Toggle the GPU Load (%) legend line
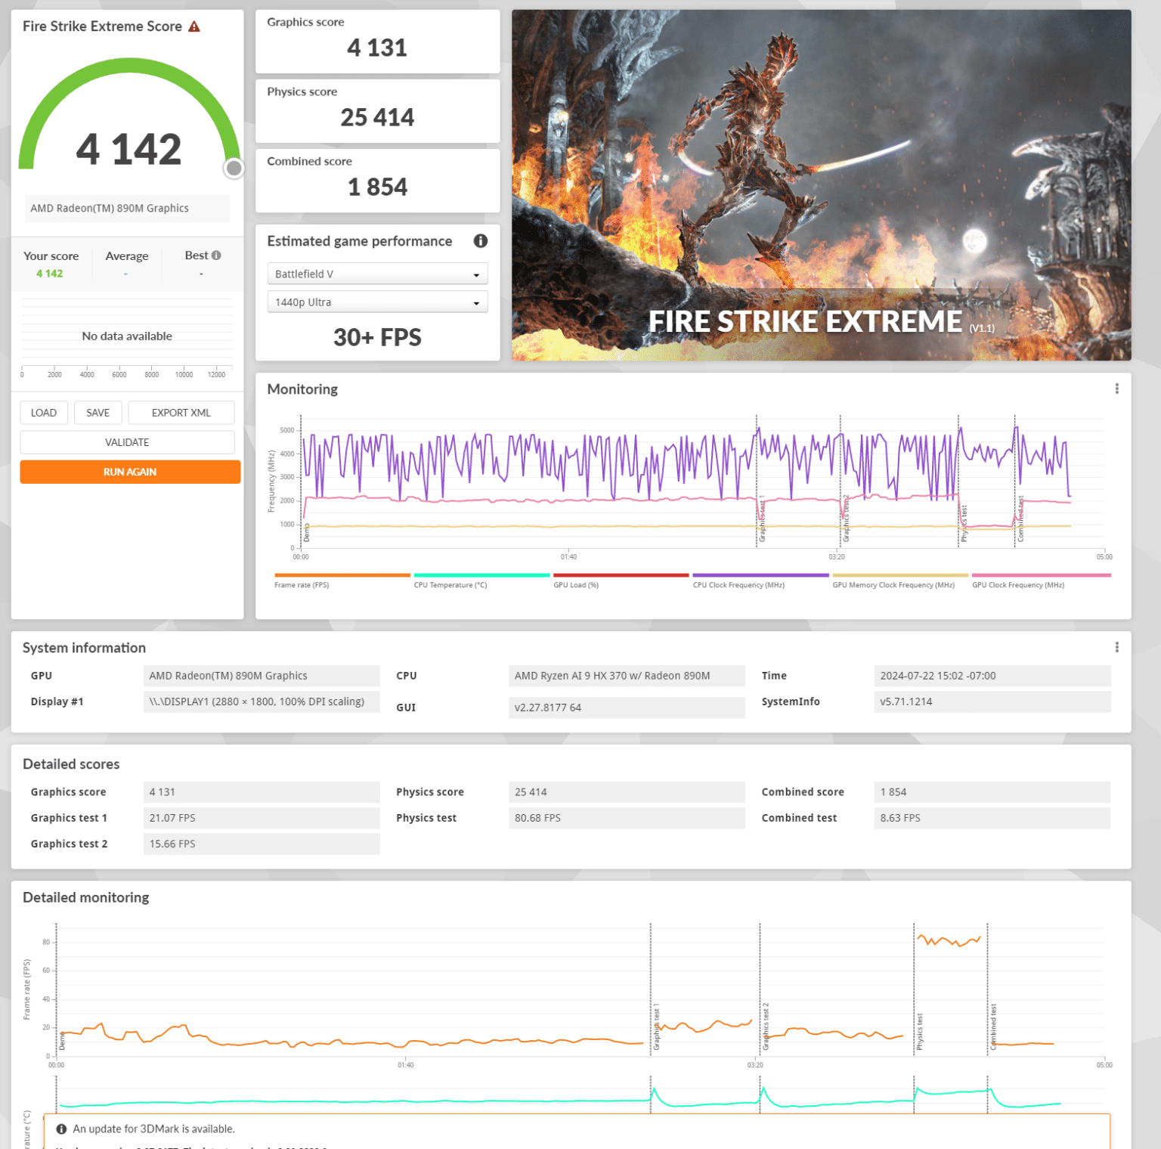 pyautogui.click(x=621, y=581)
